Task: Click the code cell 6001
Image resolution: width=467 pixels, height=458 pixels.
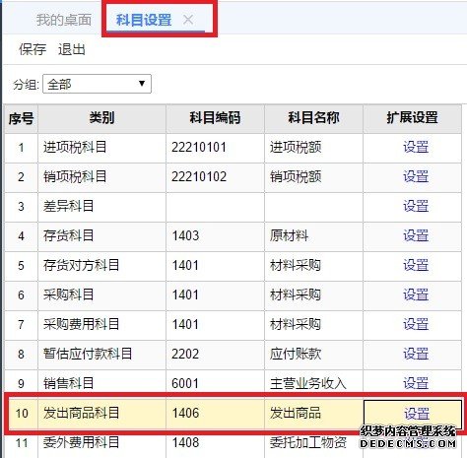Action: pyautogui.click(x=215, y=382)
